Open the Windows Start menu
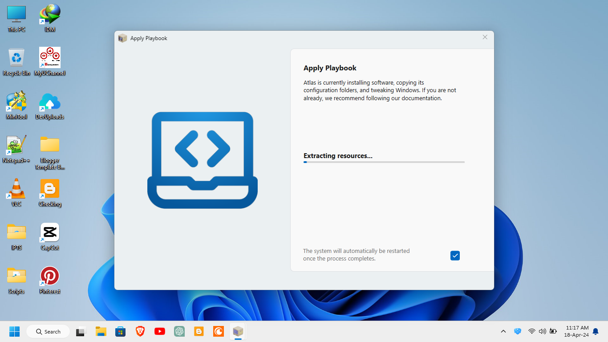This screenshot has width=608, height=342. 15,331
